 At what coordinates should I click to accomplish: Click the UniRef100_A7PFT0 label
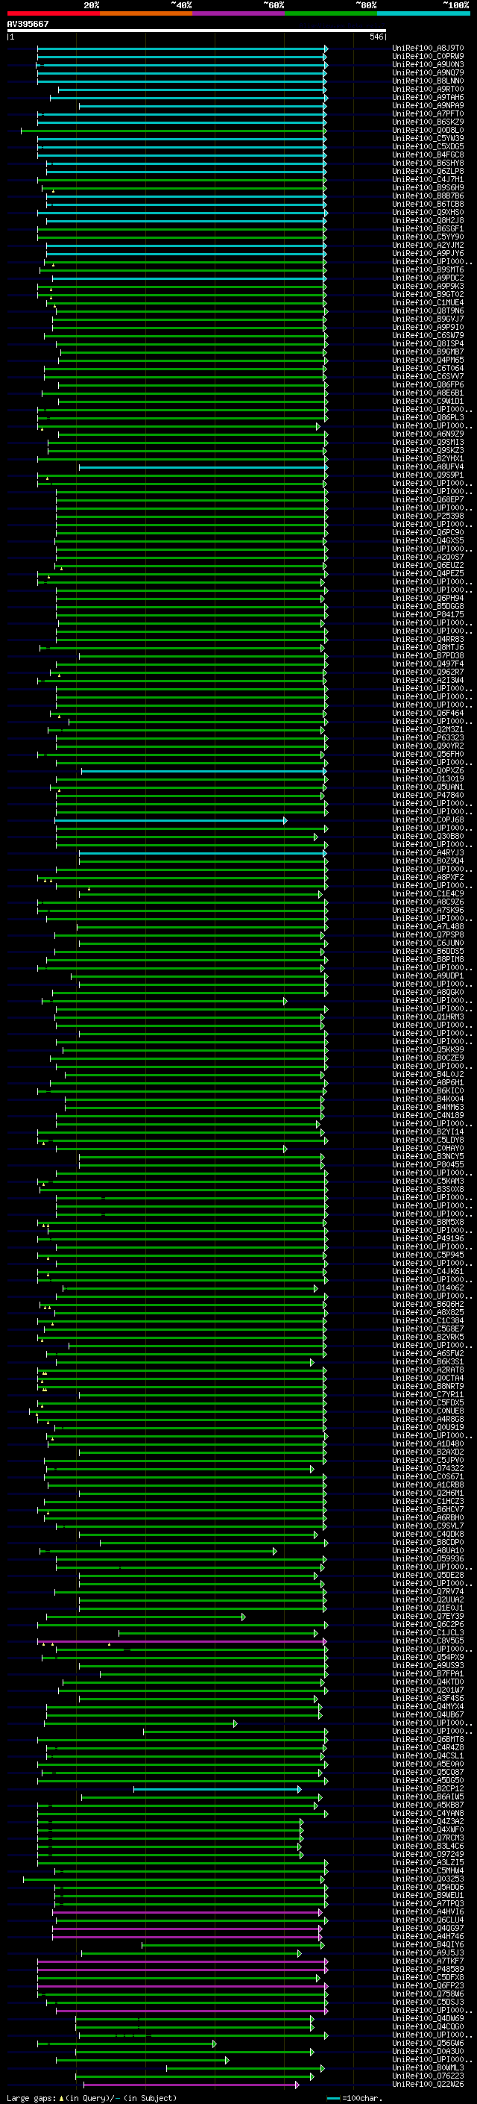[428, 113]
